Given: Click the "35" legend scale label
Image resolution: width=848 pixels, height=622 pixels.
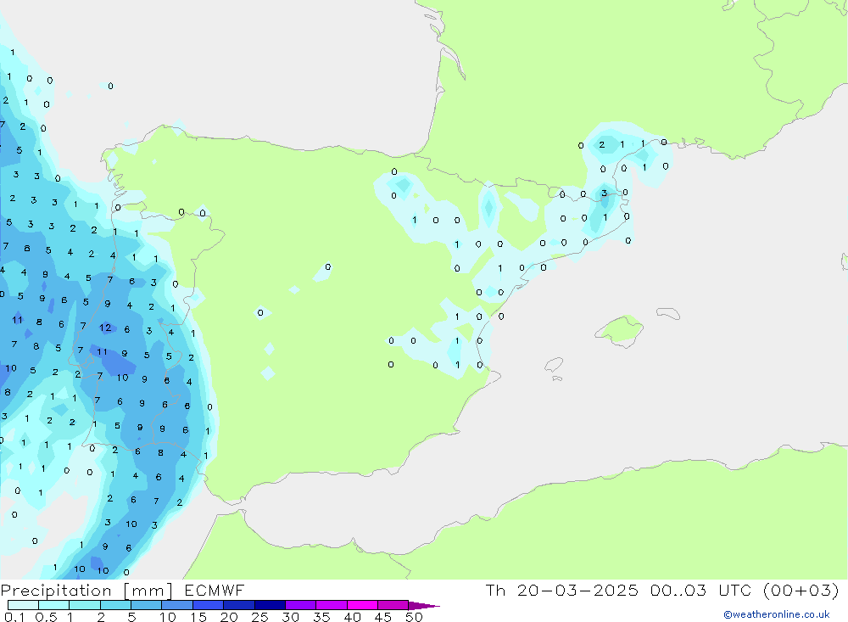Looking at the screenshot, I should (x=321, y=617).
